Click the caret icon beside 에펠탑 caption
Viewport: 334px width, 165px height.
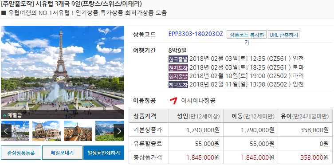pos(4,115)
